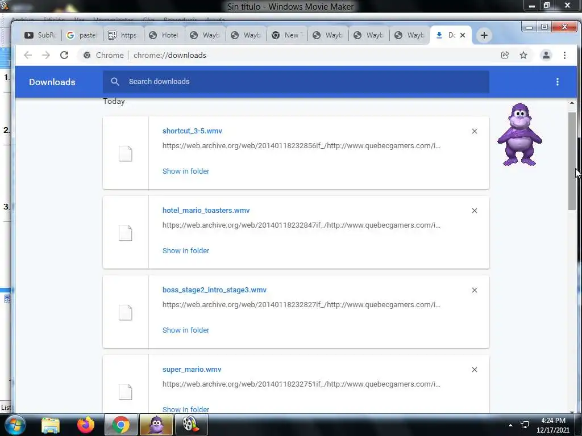Remove shortcut_3-5.wmv from the list

[475, 131]
